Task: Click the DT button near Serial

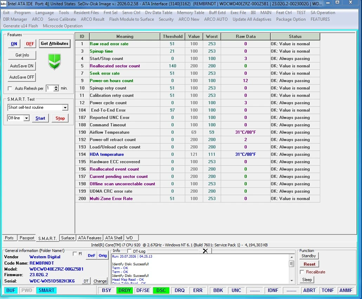Action: pyautogui.click(x=86, y=281)
